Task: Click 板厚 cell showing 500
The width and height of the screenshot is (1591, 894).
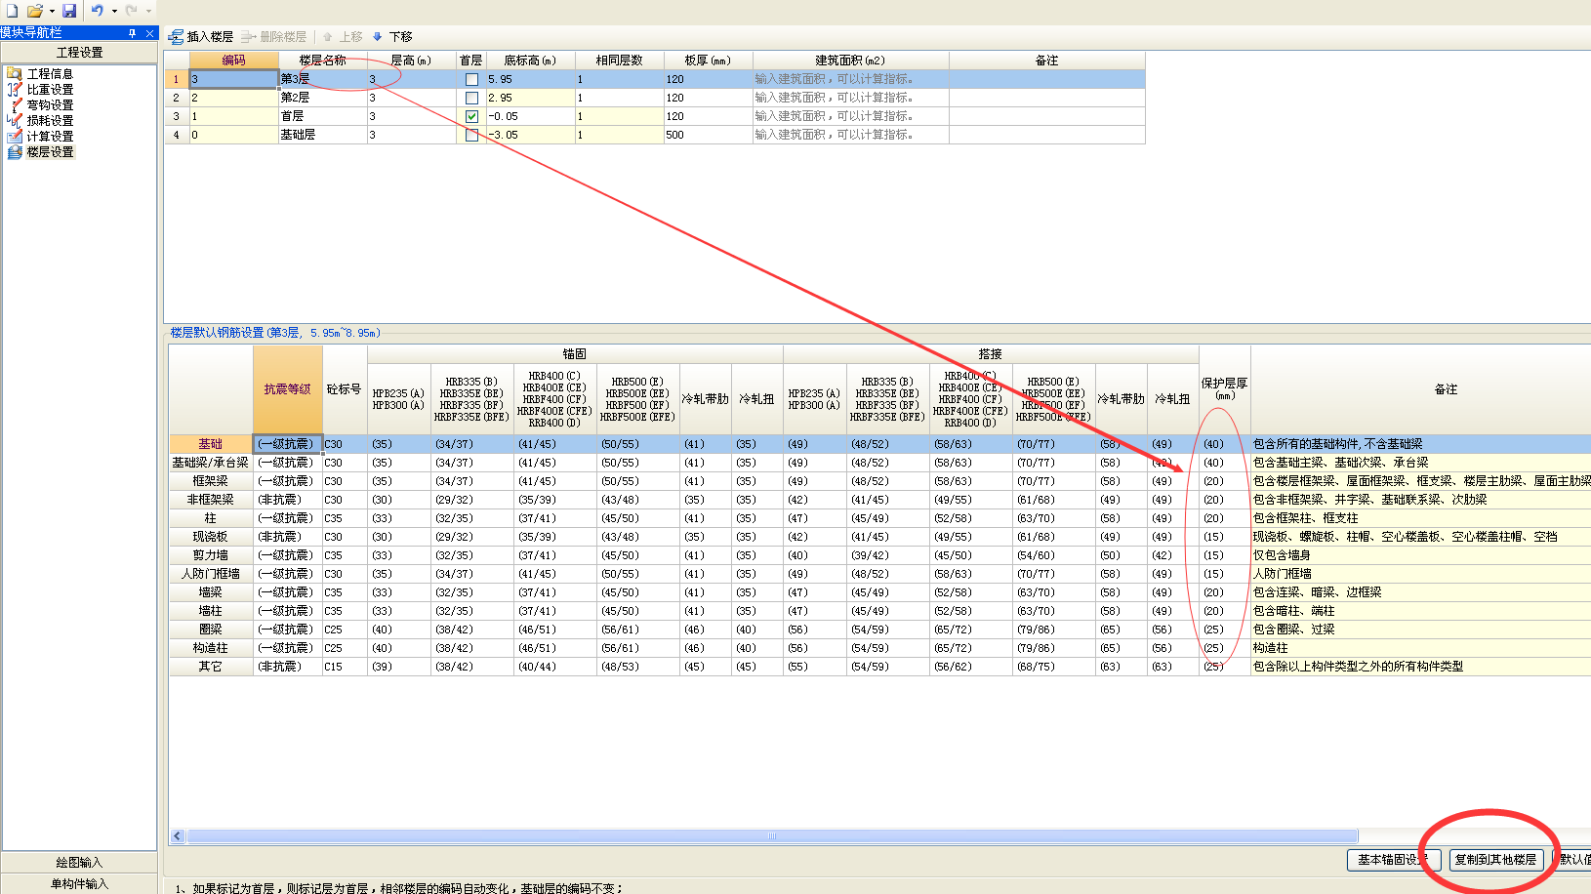Action: (708, 135)
